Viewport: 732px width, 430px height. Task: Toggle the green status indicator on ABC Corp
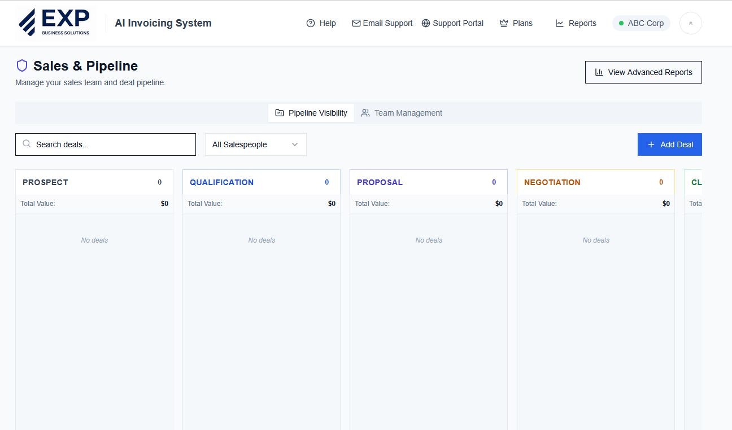[x=621, y=23]
